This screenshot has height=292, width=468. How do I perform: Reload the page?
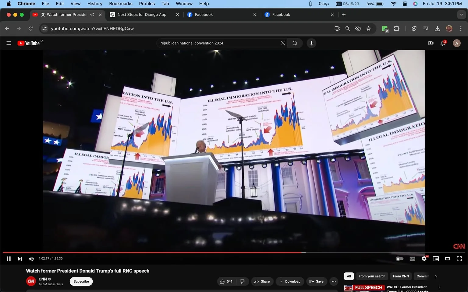[30, 29]
